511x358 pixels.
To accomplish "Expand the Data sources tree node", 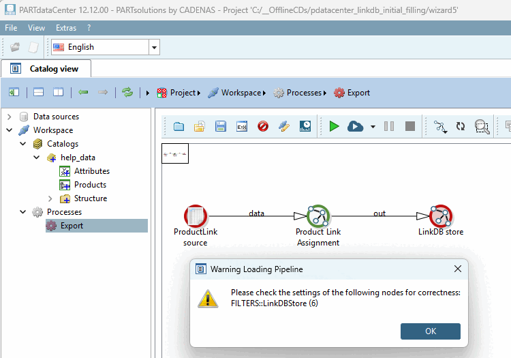I will coord(9,117).
